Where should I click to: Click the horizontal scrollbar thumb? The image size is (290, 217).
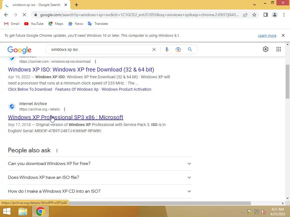[160, 203]
